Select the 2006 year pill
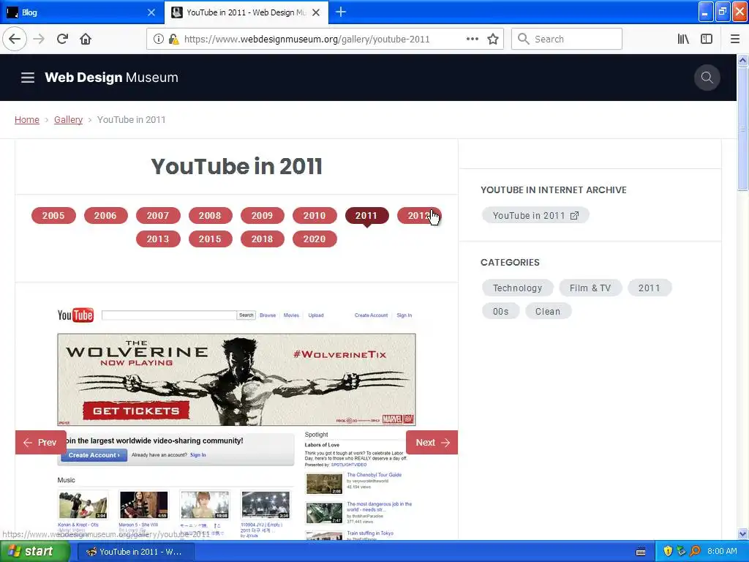 point(105,216)
